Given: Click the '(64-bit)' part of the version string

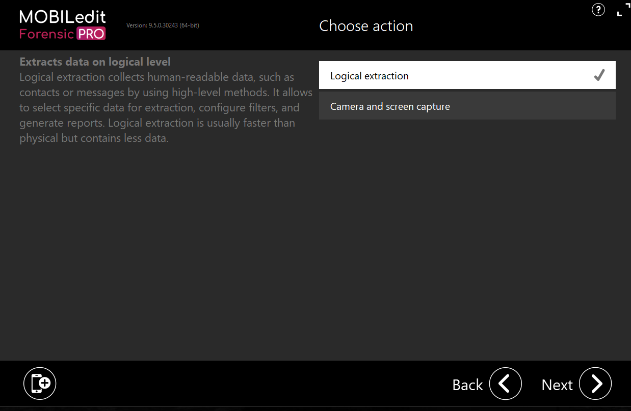Looking at the screenshot, I should point(189,25).
